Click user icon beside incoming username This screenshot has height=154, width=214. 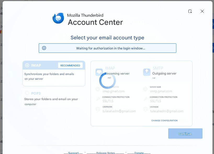[x=98, y=109]
